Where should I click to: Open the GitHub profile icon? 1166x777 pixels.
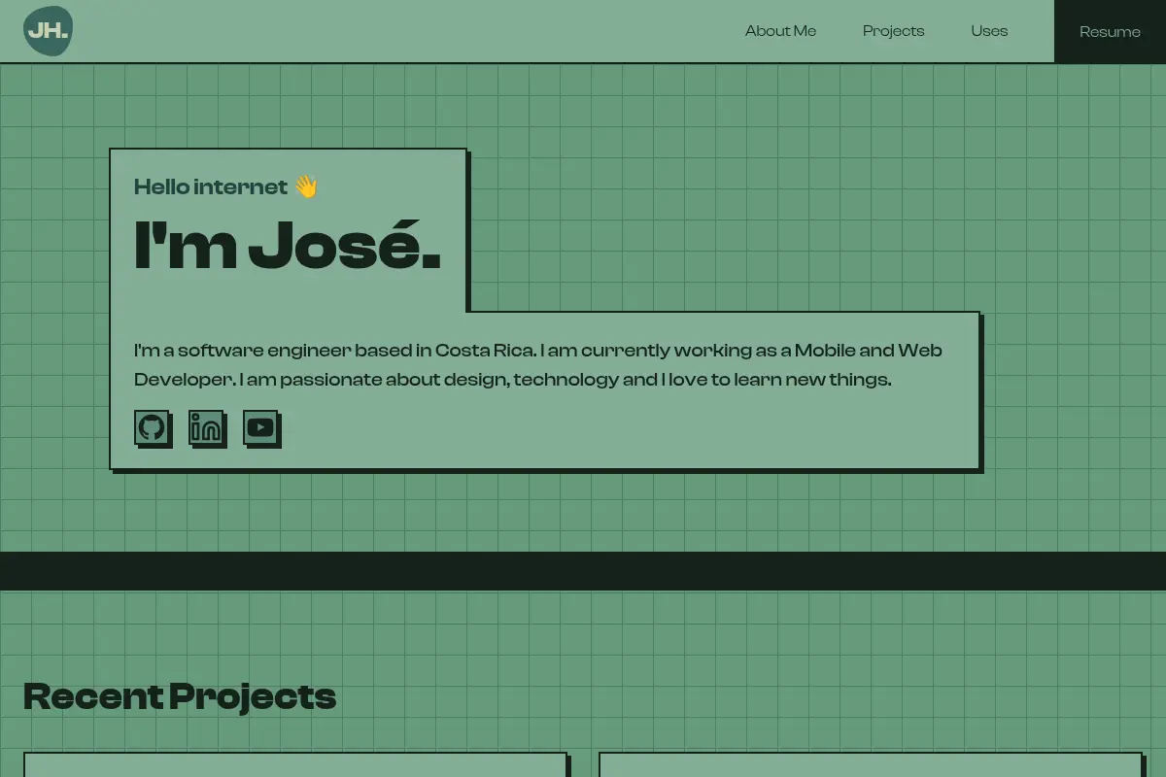[x=153, y=427]
